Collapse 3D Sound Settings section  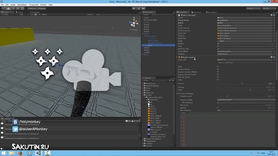click(x=177, y=94)
